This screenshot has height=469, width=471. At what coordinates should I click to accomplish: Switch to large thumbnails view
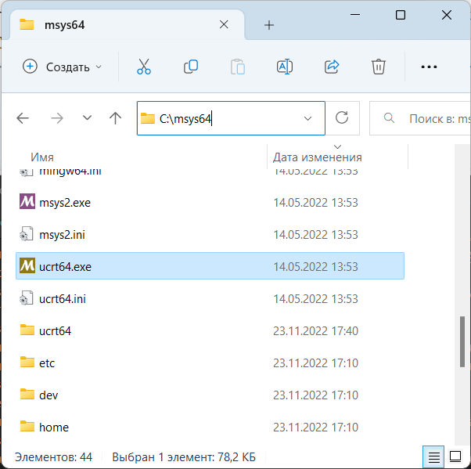pos(455,456)
